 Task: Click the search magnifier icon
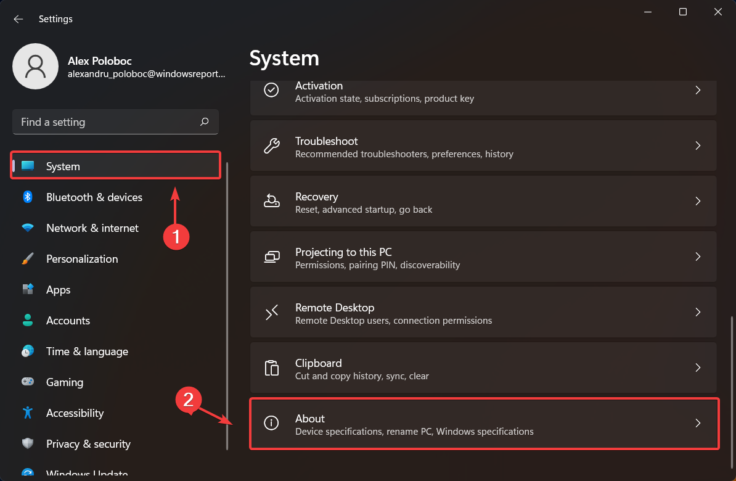point(205,122)
